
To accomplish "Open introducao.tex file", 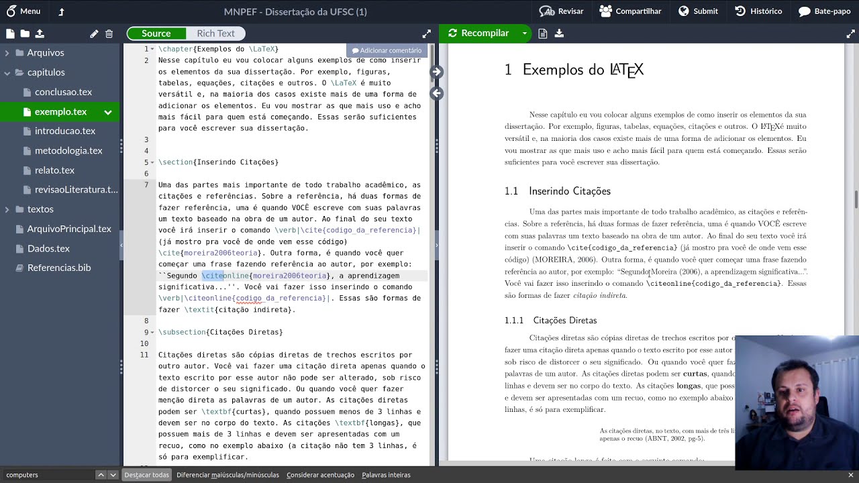I will (x=65, y=131).
